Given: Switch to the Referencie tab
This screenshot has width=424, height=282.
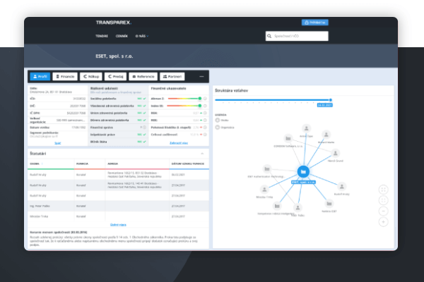Looking at the screenshot, I should [143, 77].
